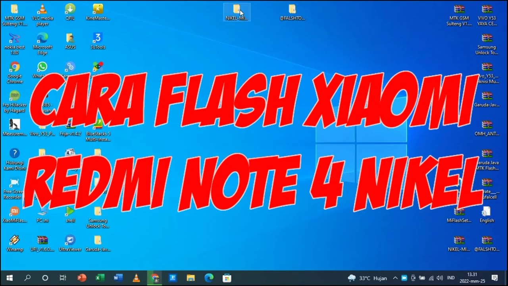
Task: Switch to the active Chrome taskbar app
Action: (155, 278)
